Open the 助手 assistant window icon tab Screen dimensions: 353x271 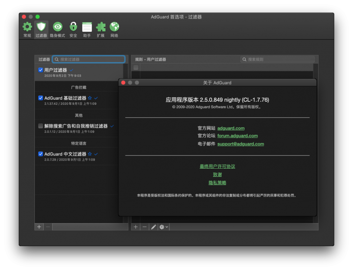tap(87, 30)
